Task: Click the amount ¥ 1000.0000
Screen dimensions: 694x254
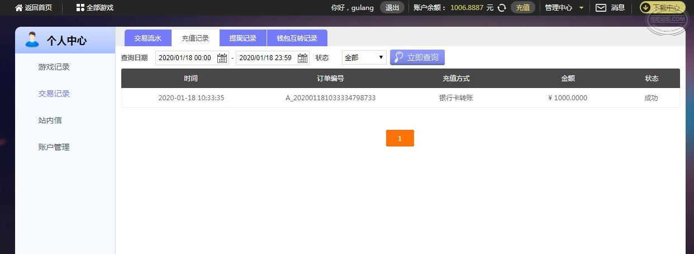Action: coord(568,98)
